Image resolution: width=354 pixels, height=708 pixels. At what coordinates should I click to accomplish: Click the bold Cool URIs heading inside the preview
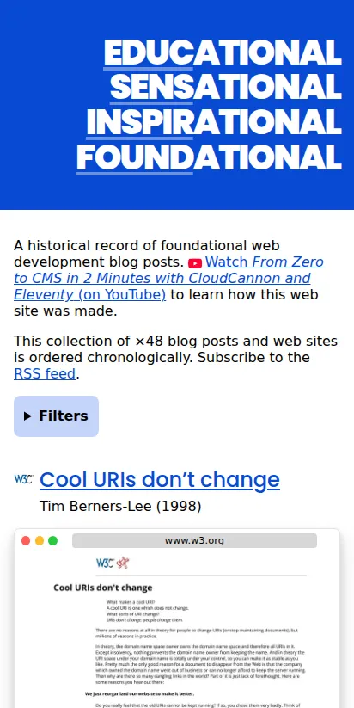103,588
